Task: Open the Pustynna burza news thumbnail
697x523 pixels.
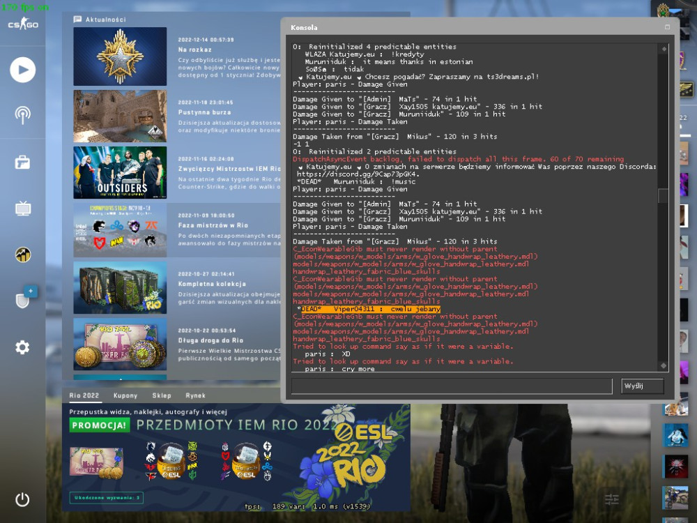Action: coord(120,116)
